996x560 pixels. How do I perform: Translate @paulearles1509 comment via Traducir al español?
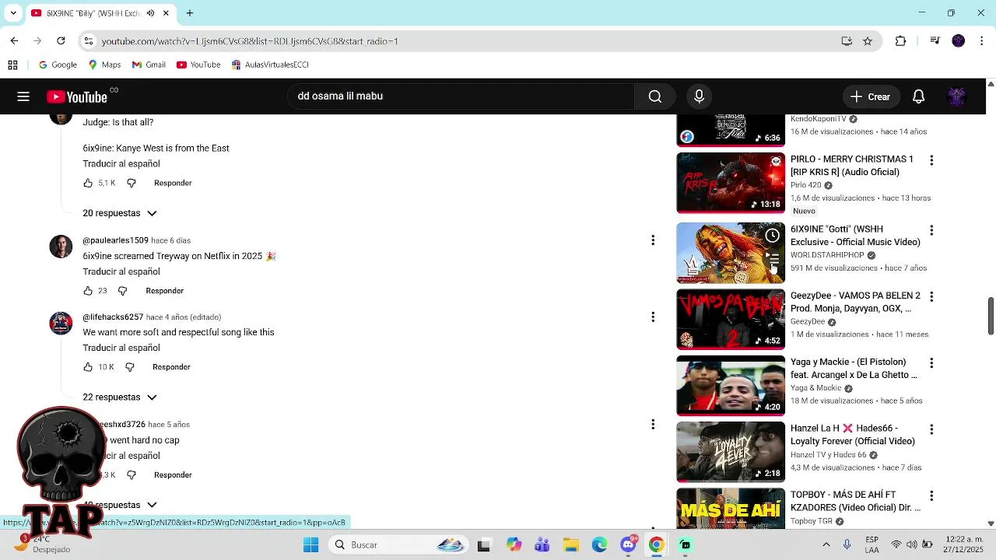(x=121, y=271)
